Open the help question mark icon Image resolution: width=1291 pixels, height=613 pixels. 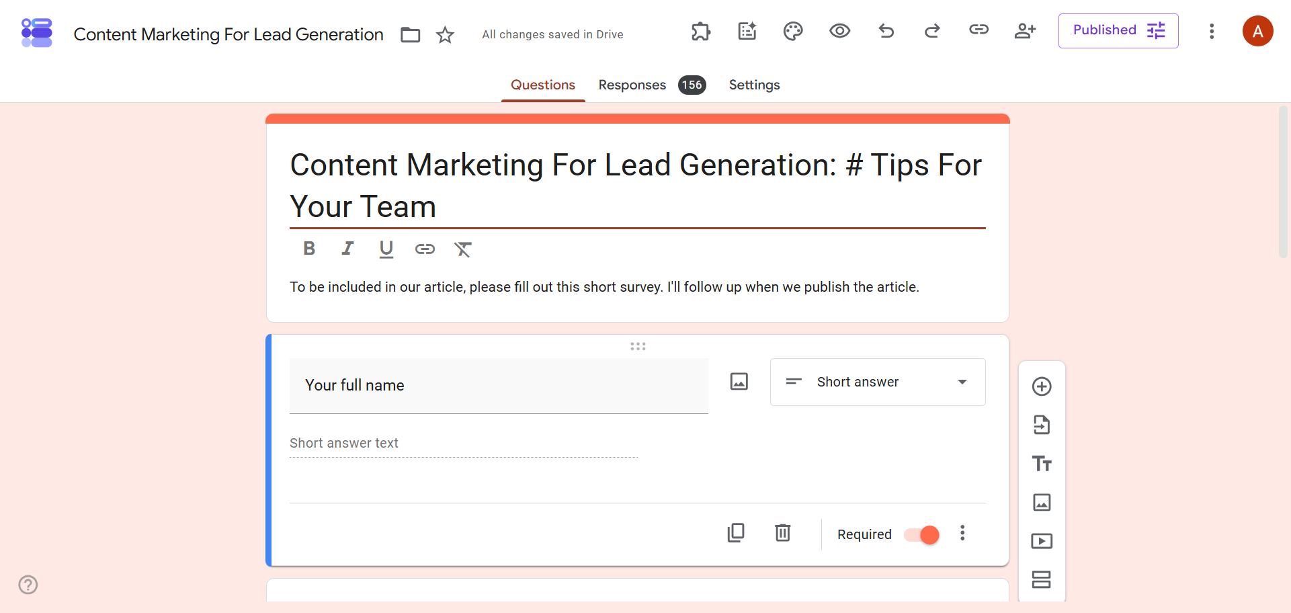coord(28,585)
